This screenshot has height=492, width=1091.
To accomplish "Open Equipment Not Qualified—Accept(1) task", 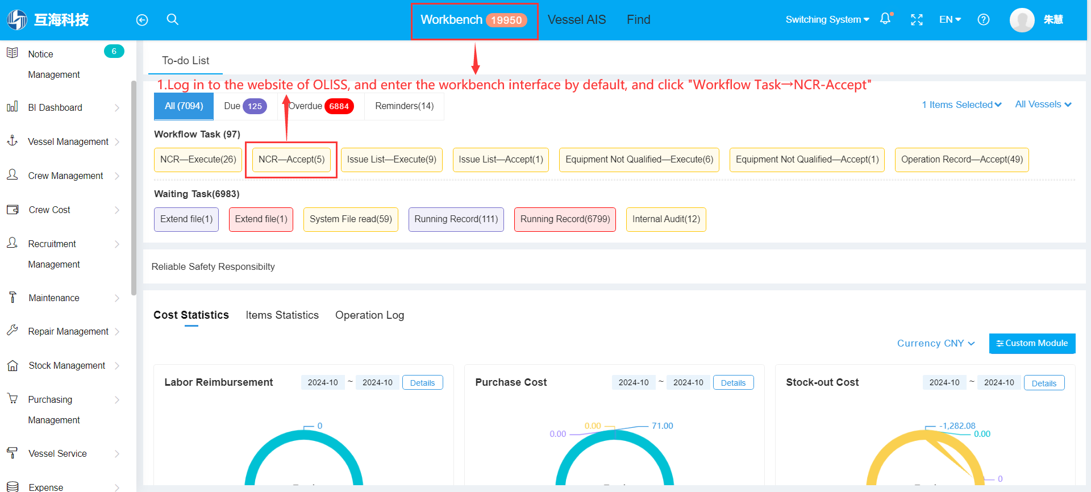I will pos(807,160).
